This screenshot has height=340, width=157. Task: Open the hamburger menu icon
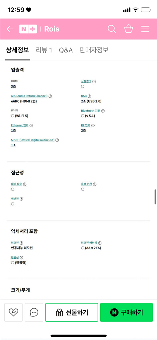(x=145, y=29)
